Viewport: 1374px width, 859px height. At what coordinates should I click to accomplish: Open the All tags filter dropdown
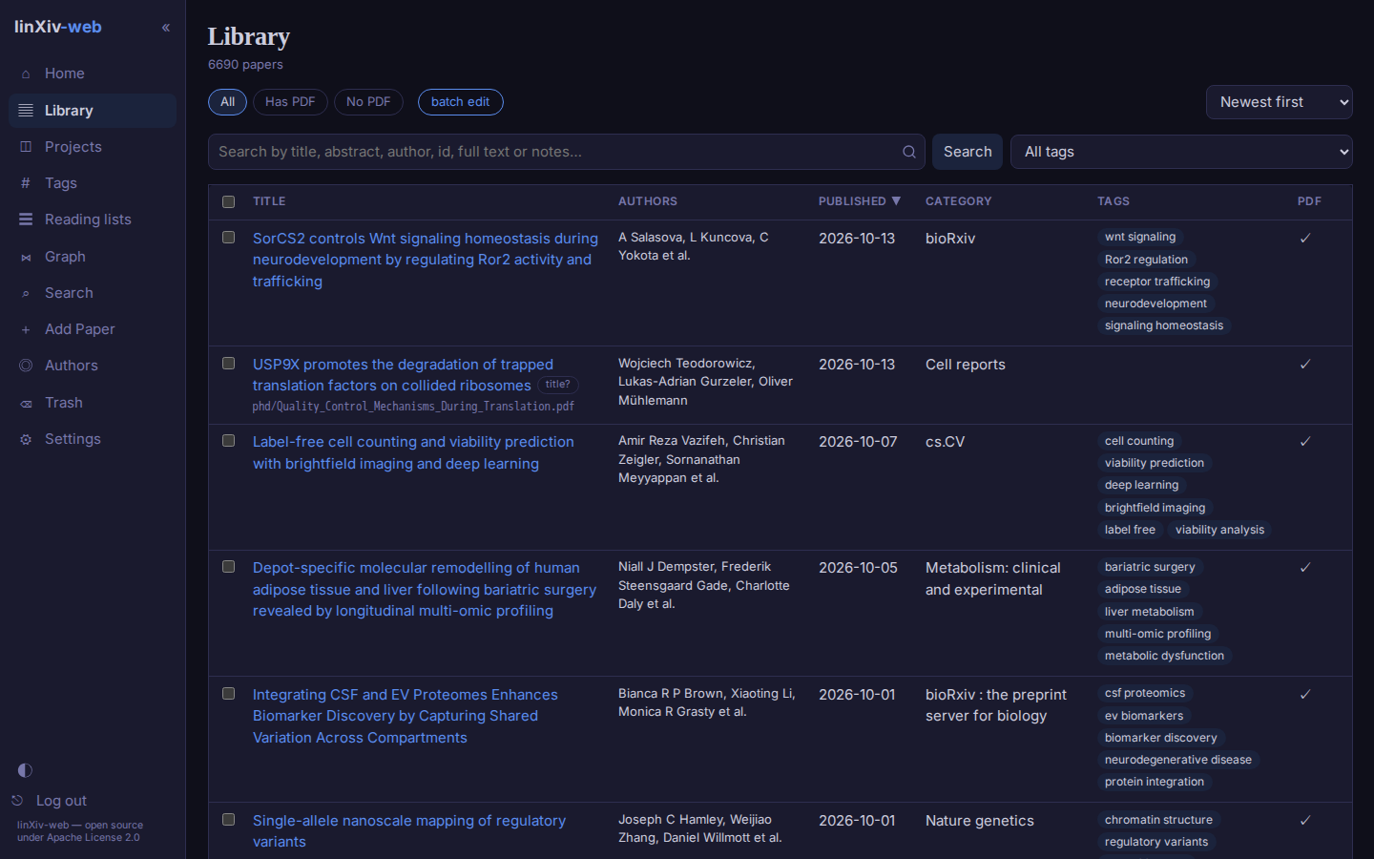(x=1181, y=152)
